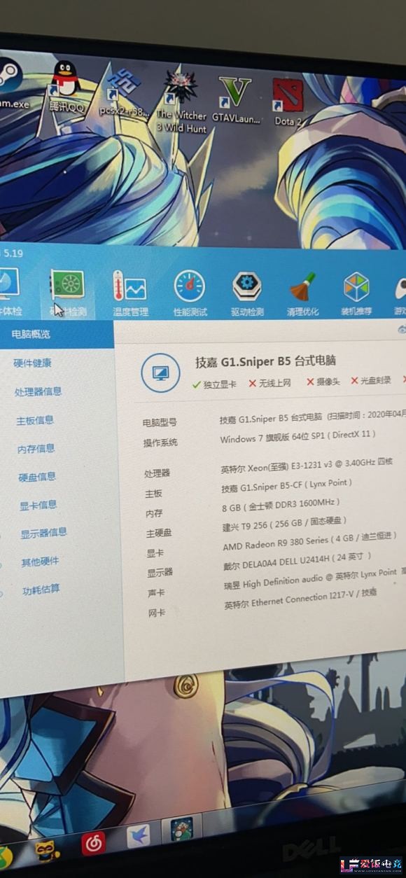The height and width of the screenshot is (878, 406).
Task: Open build recommendations (装机推荐) cube icon
Action: click(357, 294)
